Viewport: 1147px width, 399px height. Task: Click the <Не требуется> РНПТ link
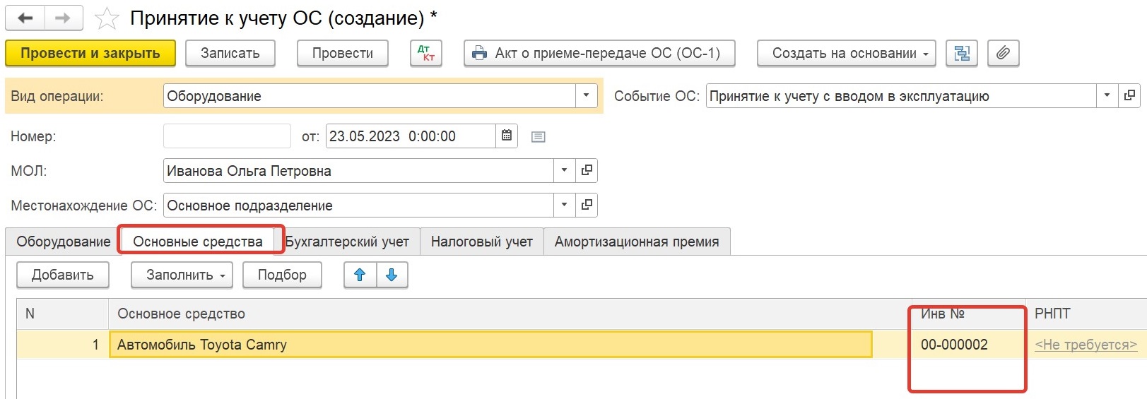pyautogui.click(x=1086, y=345)
